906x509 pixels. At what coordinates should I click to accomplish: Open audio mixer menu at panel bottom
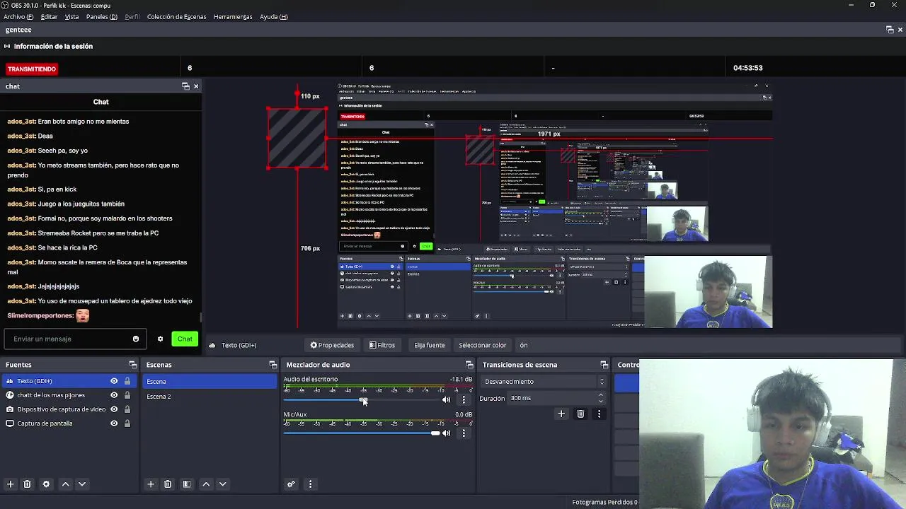(x=310, y=484)
